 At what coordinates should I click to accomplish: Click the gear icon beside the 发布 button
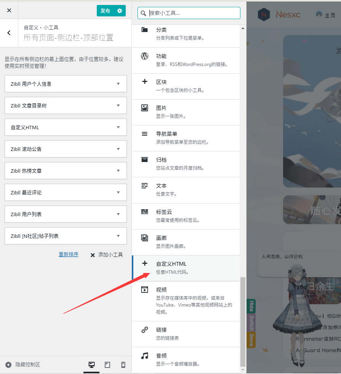click(120, 11)
